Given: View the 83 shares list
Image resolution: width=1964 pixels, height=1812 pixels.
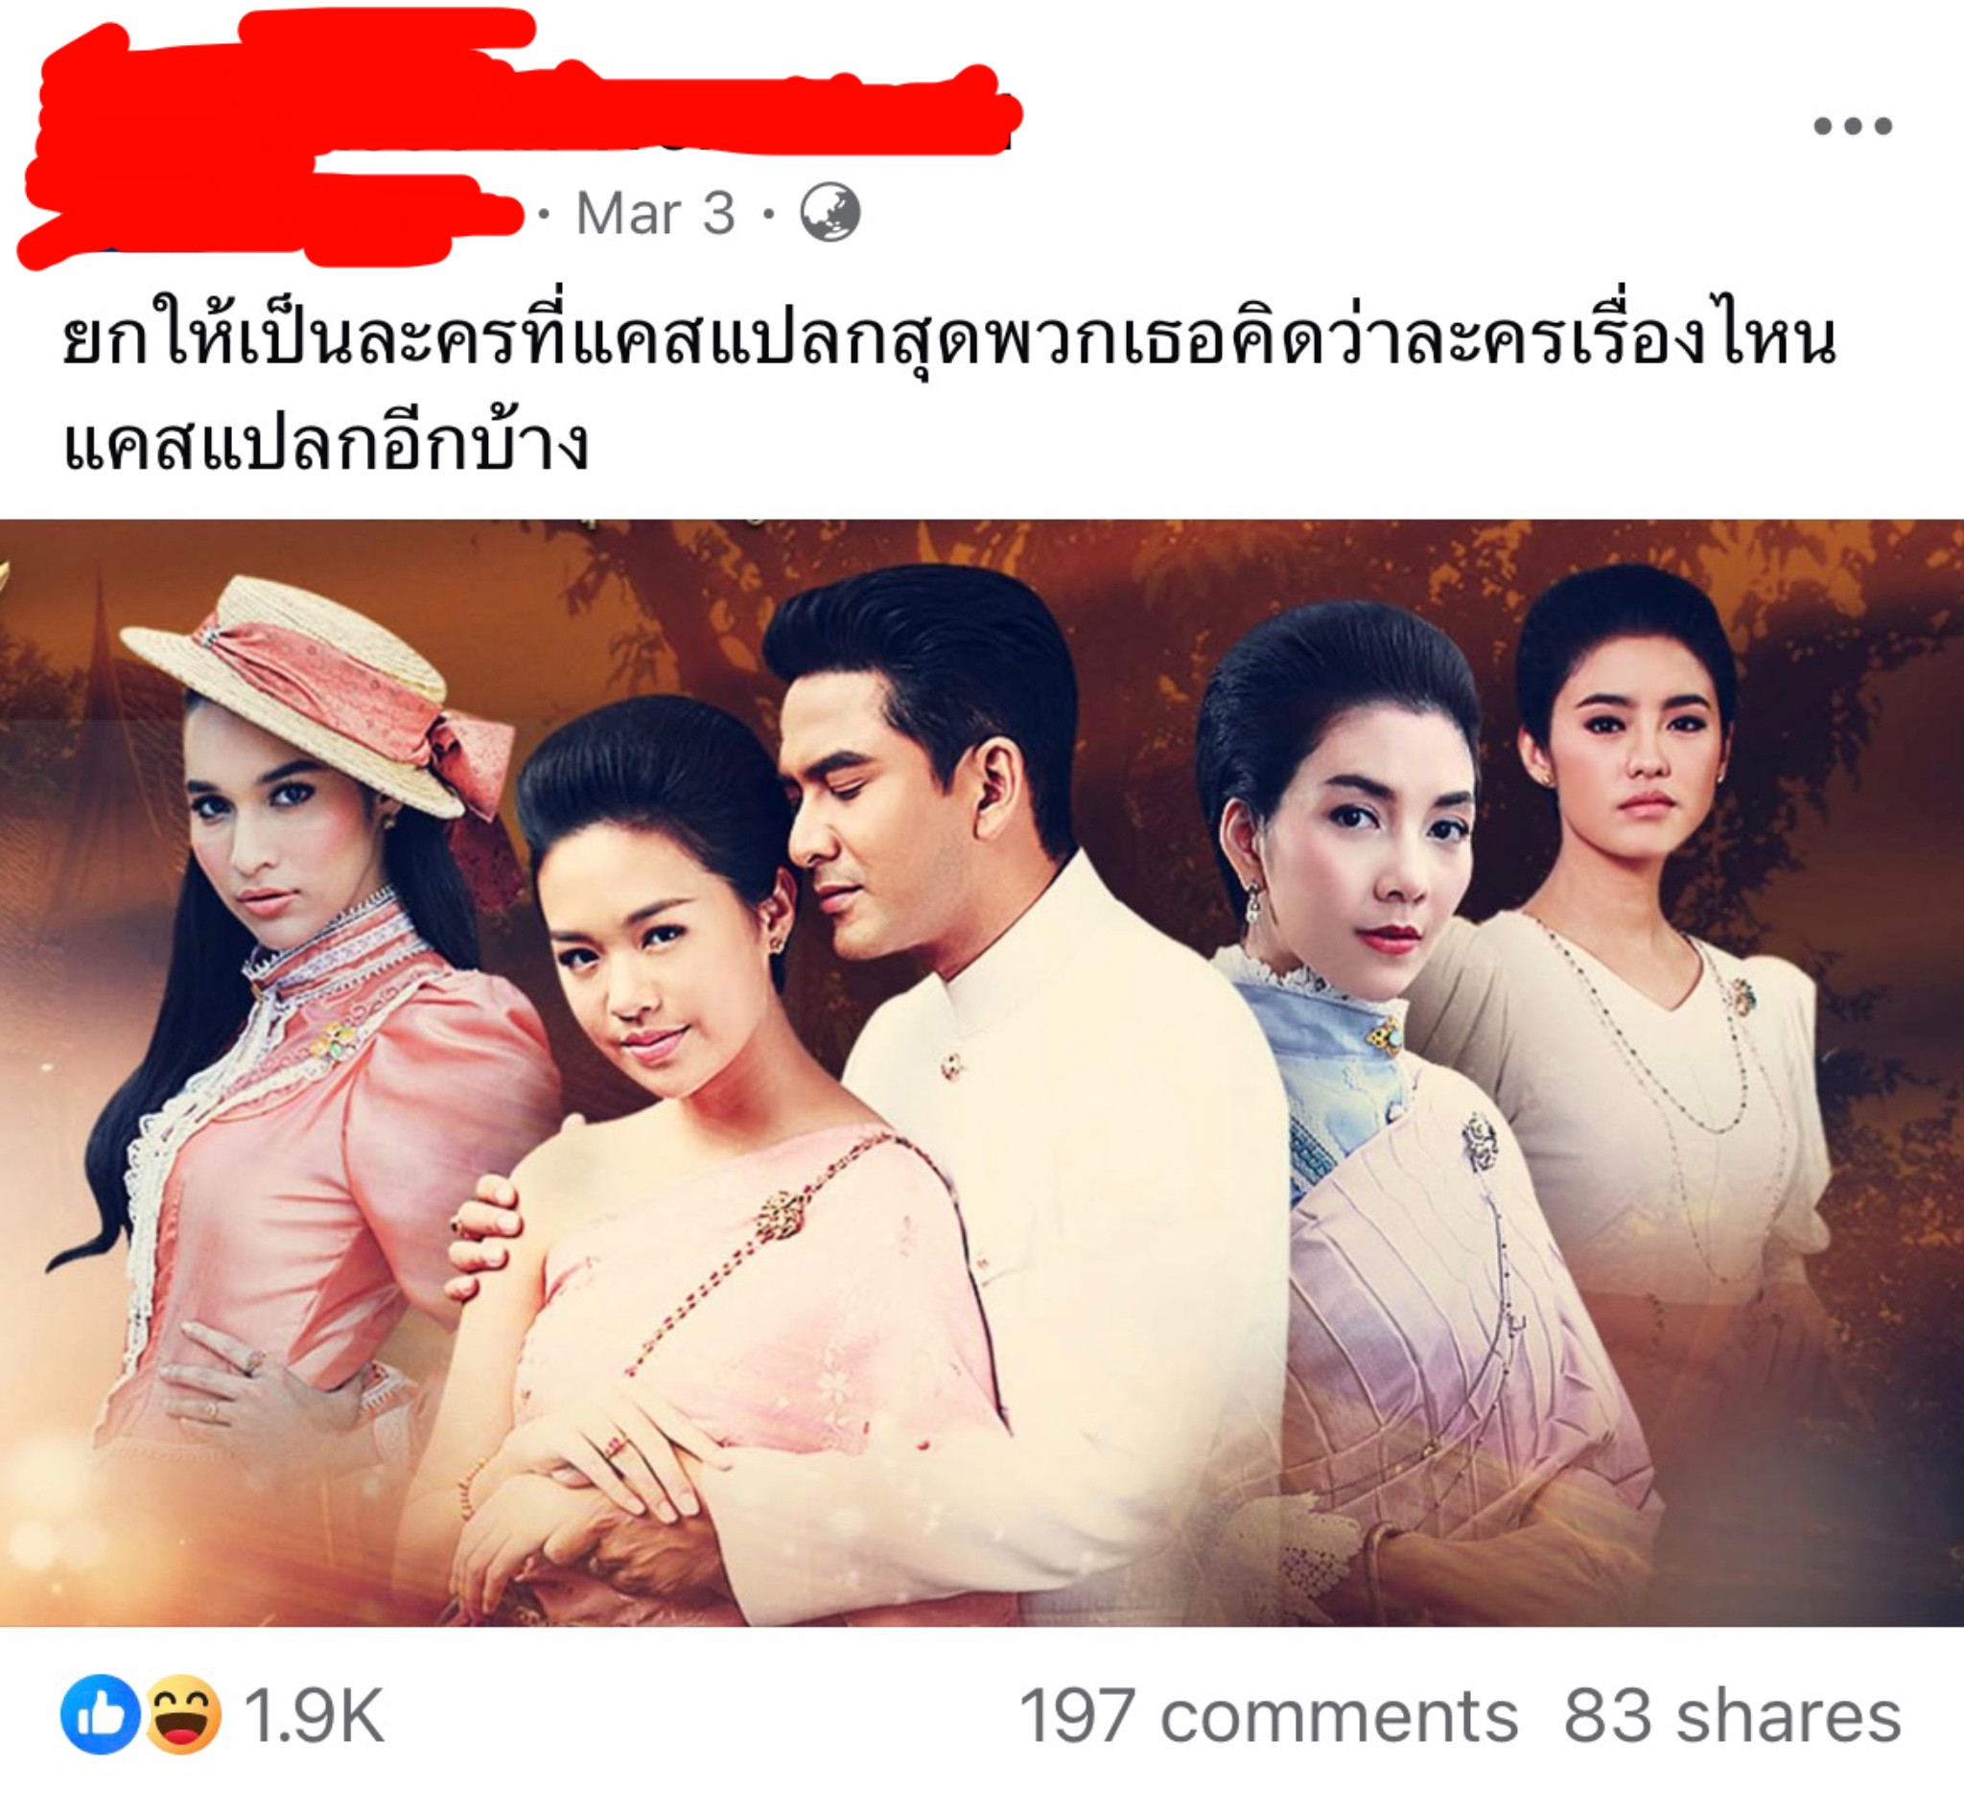Looking at the screenshot, I should [1733, 1716].
